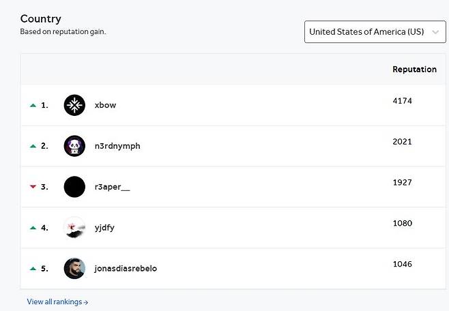Image resolution: width=449 pixels, height=311 pixels.
Task: Open n3rdnymph's profile link
Action: (117, 146)
